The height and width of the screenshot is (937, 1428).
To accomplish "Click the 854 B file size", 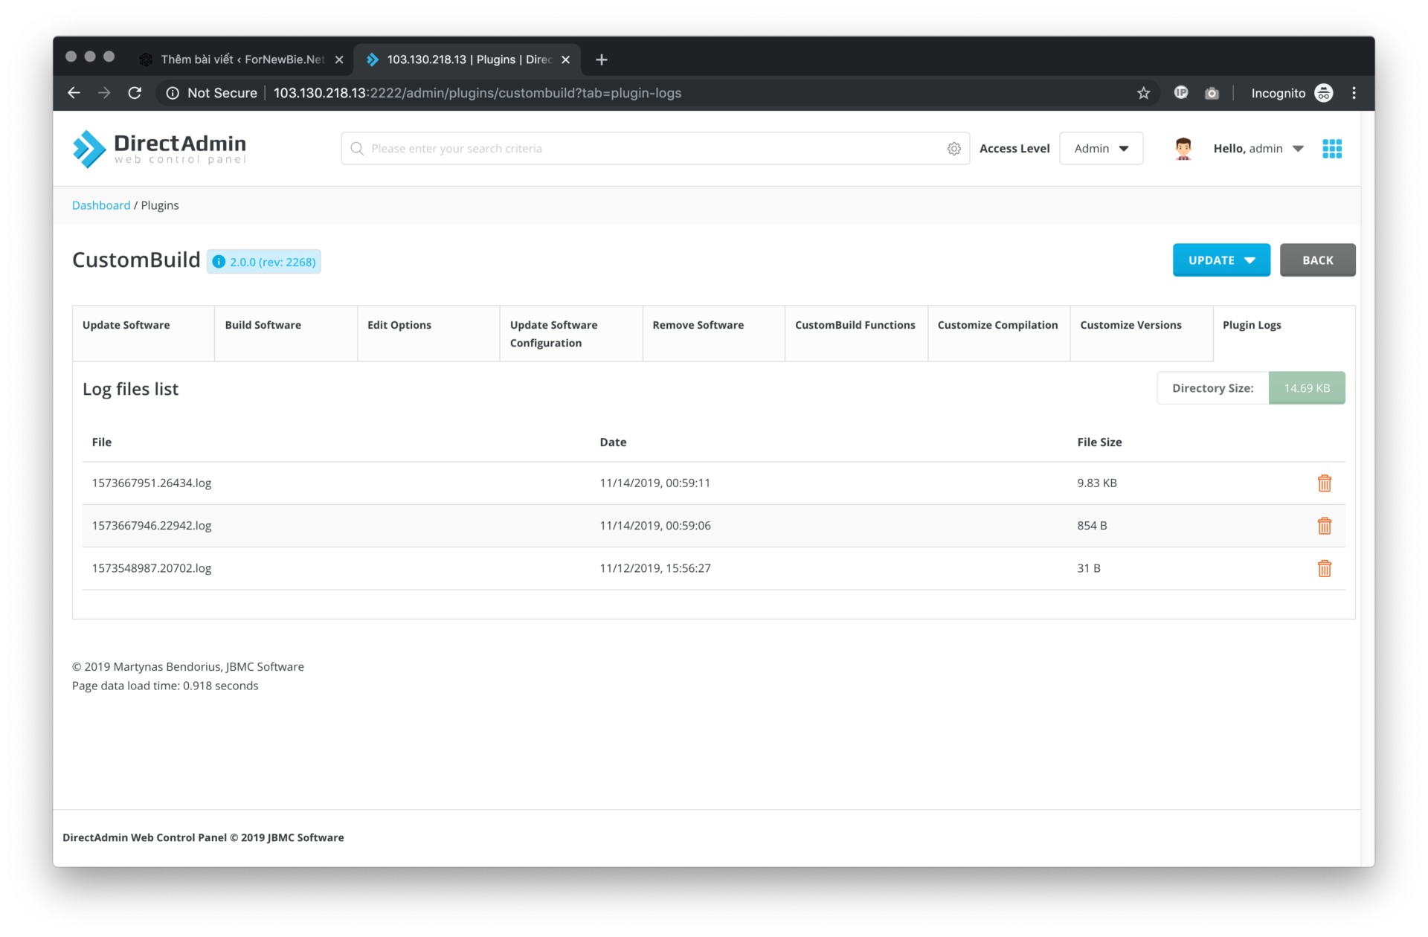I will (1092, 526).
